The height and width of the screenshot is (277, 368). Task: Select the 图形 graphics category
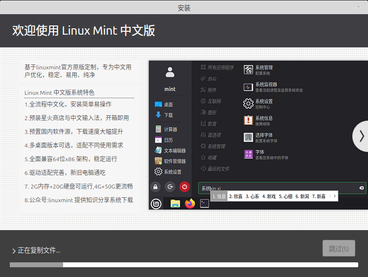coord(208,112)
